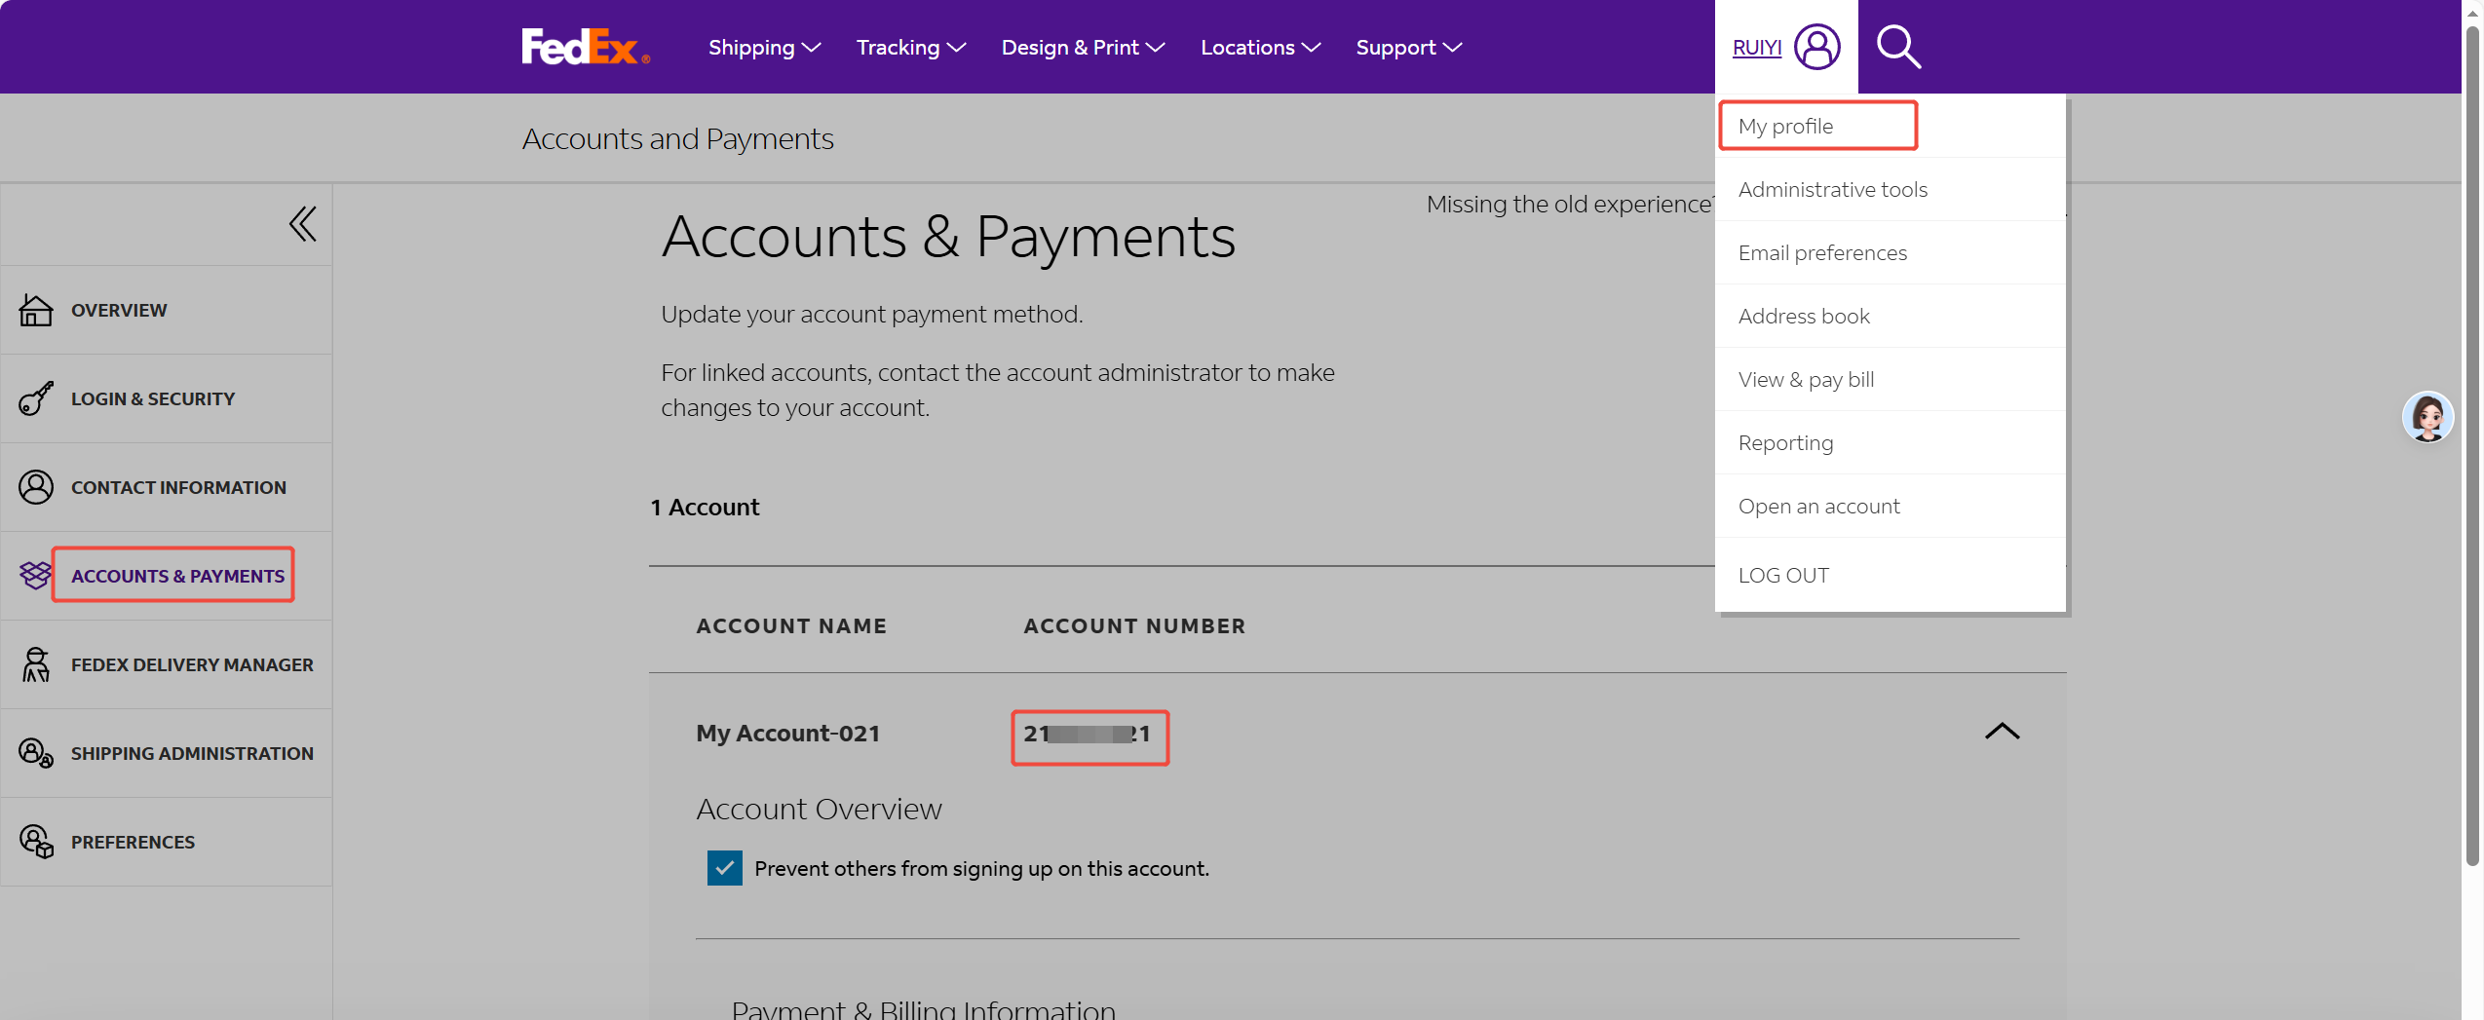Screen dimensions: 2484x1020
Task: Click LOG OUT in the user menu
Action: 1783,576
